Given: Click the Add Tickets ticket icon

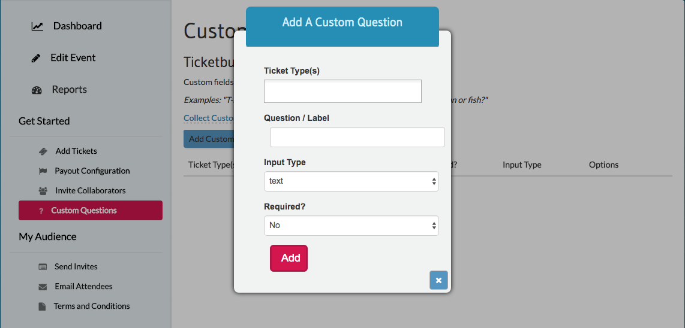Looking at the screenshot, I should 43,151.
